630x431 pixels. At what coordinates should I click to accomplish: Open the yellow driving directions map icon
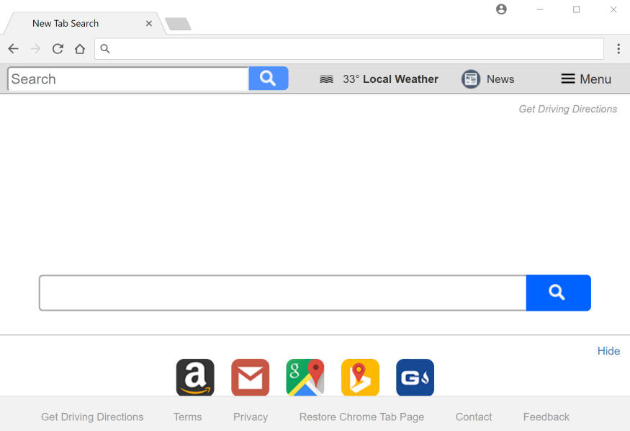click(361, 377)
